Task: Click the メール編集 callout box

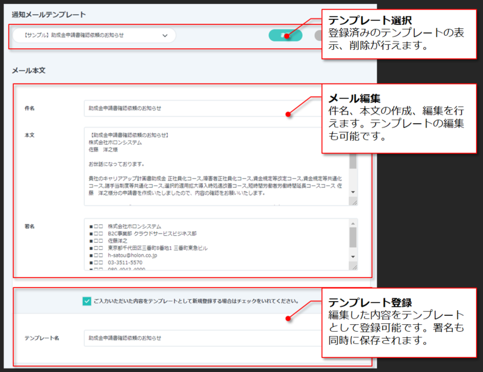Action: coord(399,119)
